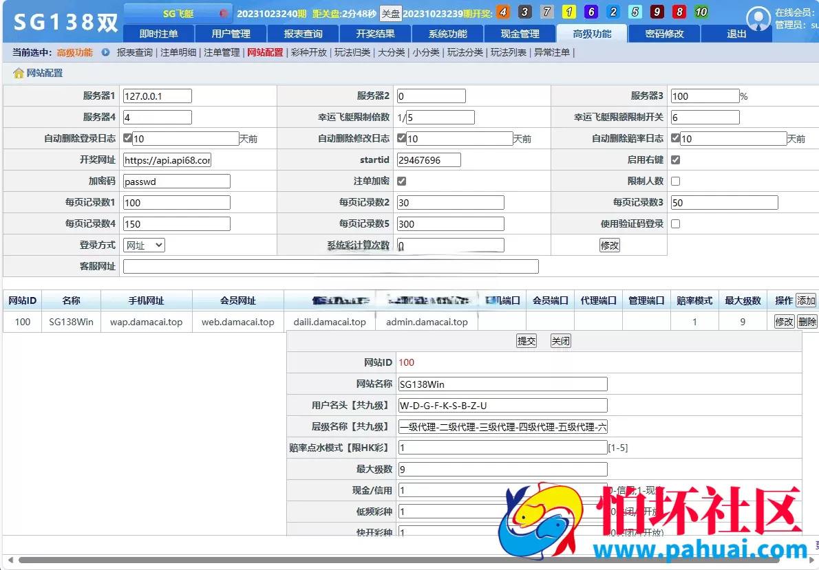Select the 高级功能 tab
The image size is (819, 570).
(592, 34)
